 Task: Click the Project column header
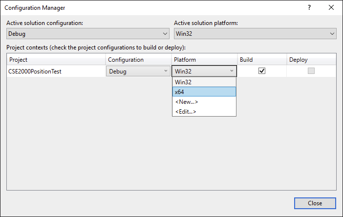[56, 60]
